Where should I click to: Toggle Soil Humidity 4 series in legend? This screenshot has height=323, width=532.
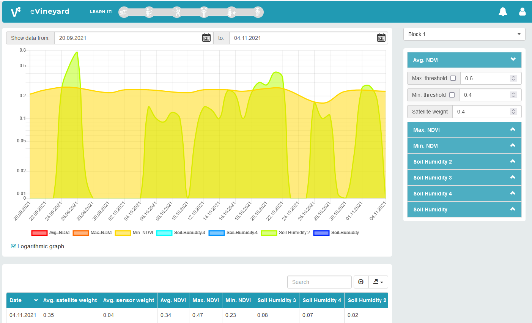point(233,233)
